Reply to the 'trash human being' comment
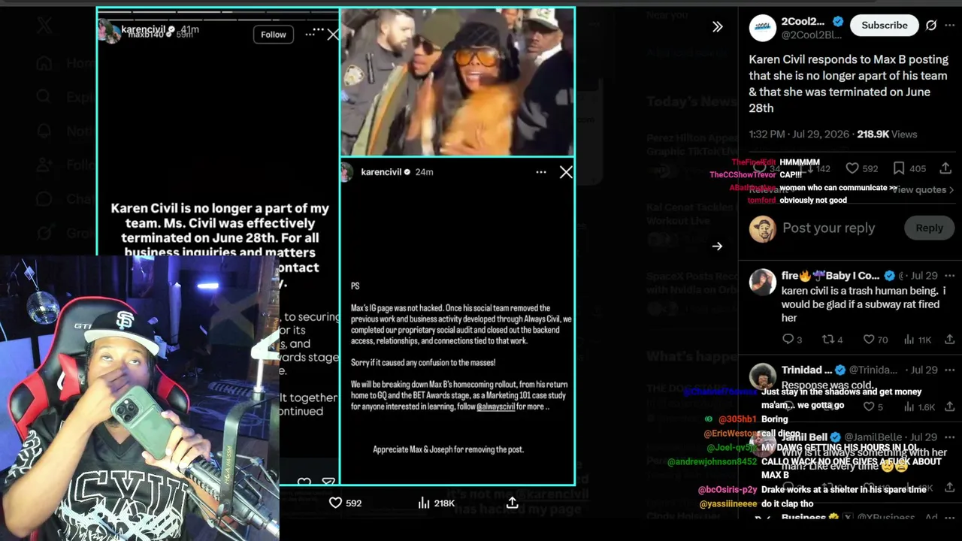The image size is (962, 541). [791, 340]
